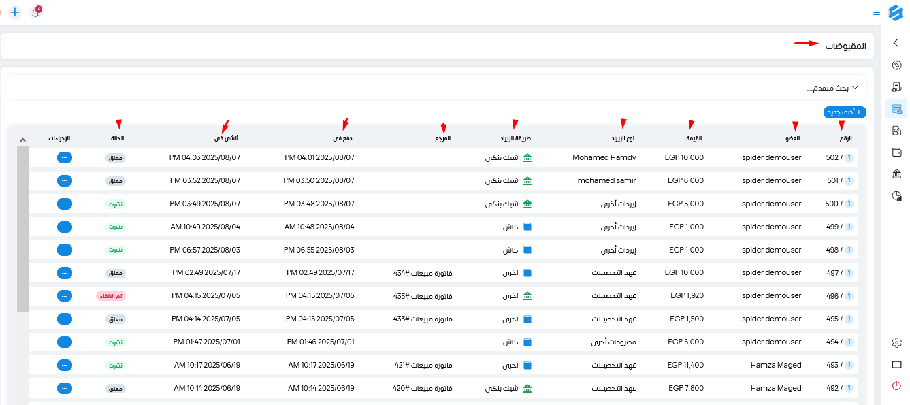Click amount EGP 11,400
The width and height of the screenshot is (910, 405).
coord(686,366)
